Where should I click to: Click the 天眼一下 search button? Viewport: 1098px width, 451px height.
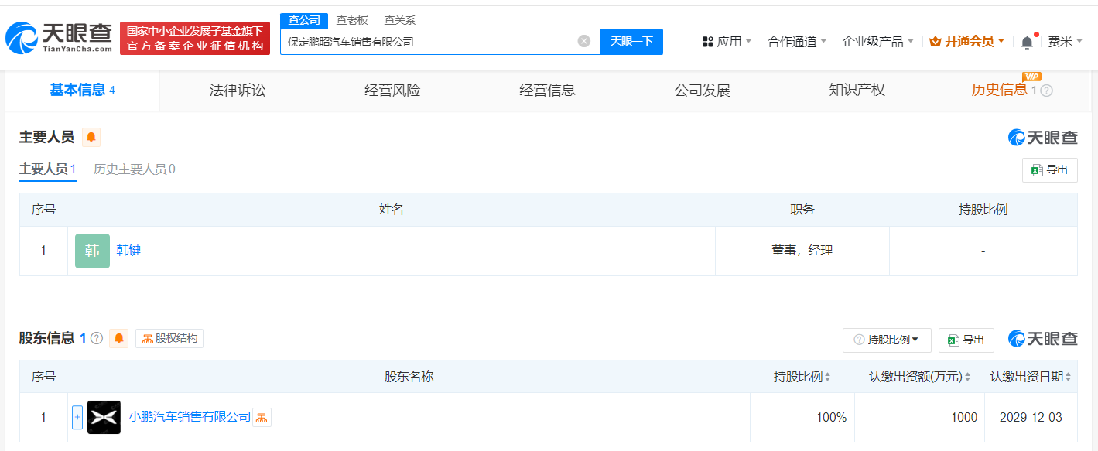(x=631, y=42)
